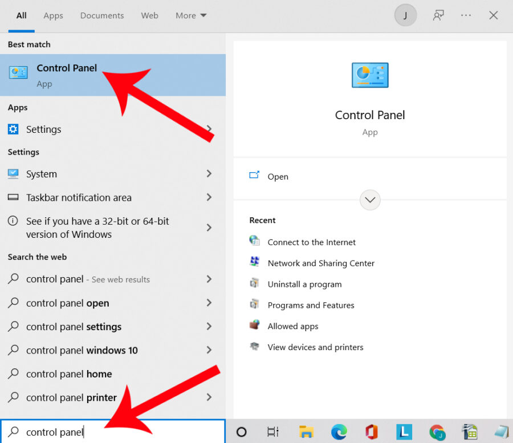The image size is (513, 443).
Task: Click the Settings gear app icon
Action: pyautogui.click(x=13, y=129)
